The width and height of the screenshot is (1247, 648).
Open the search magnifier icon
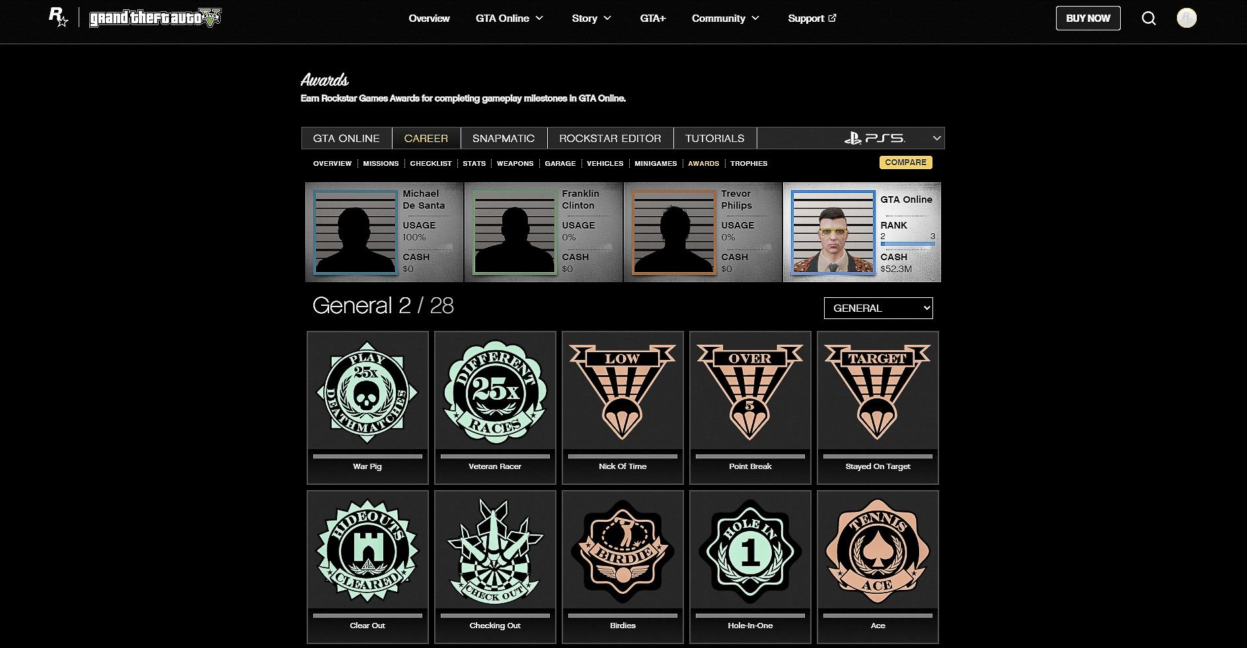pyautogui.click(x=1149, y=18)
